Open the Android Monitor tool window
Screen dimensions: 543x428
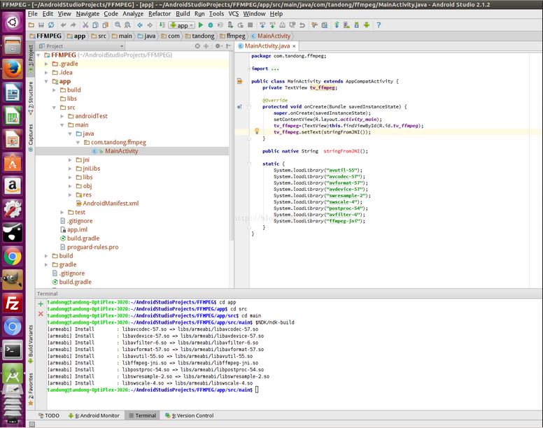pyautogui.click(x=94, y=415)
